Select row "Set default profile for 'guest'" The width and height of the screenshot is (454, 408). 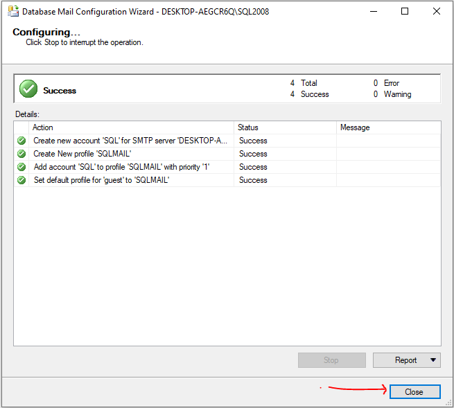tap(227, 180)
